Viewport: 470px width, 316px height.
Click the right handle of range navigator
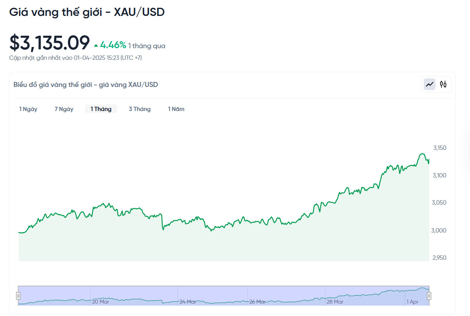429,296
